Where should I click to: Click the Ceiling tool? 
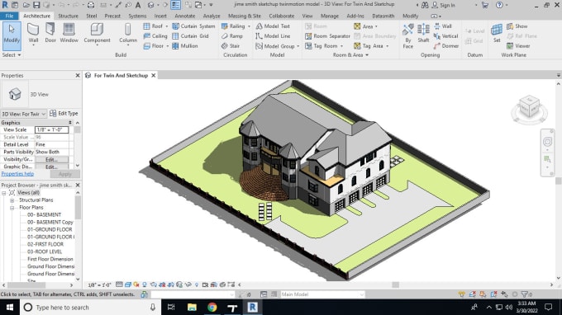tap(155, 36)
